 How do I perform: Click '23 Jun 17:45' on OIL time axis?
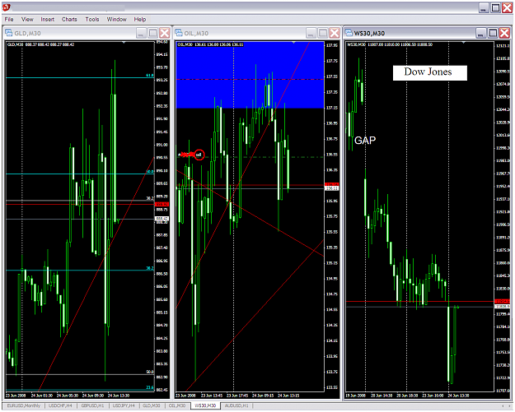pyautogui.click(x=237, y=396)
